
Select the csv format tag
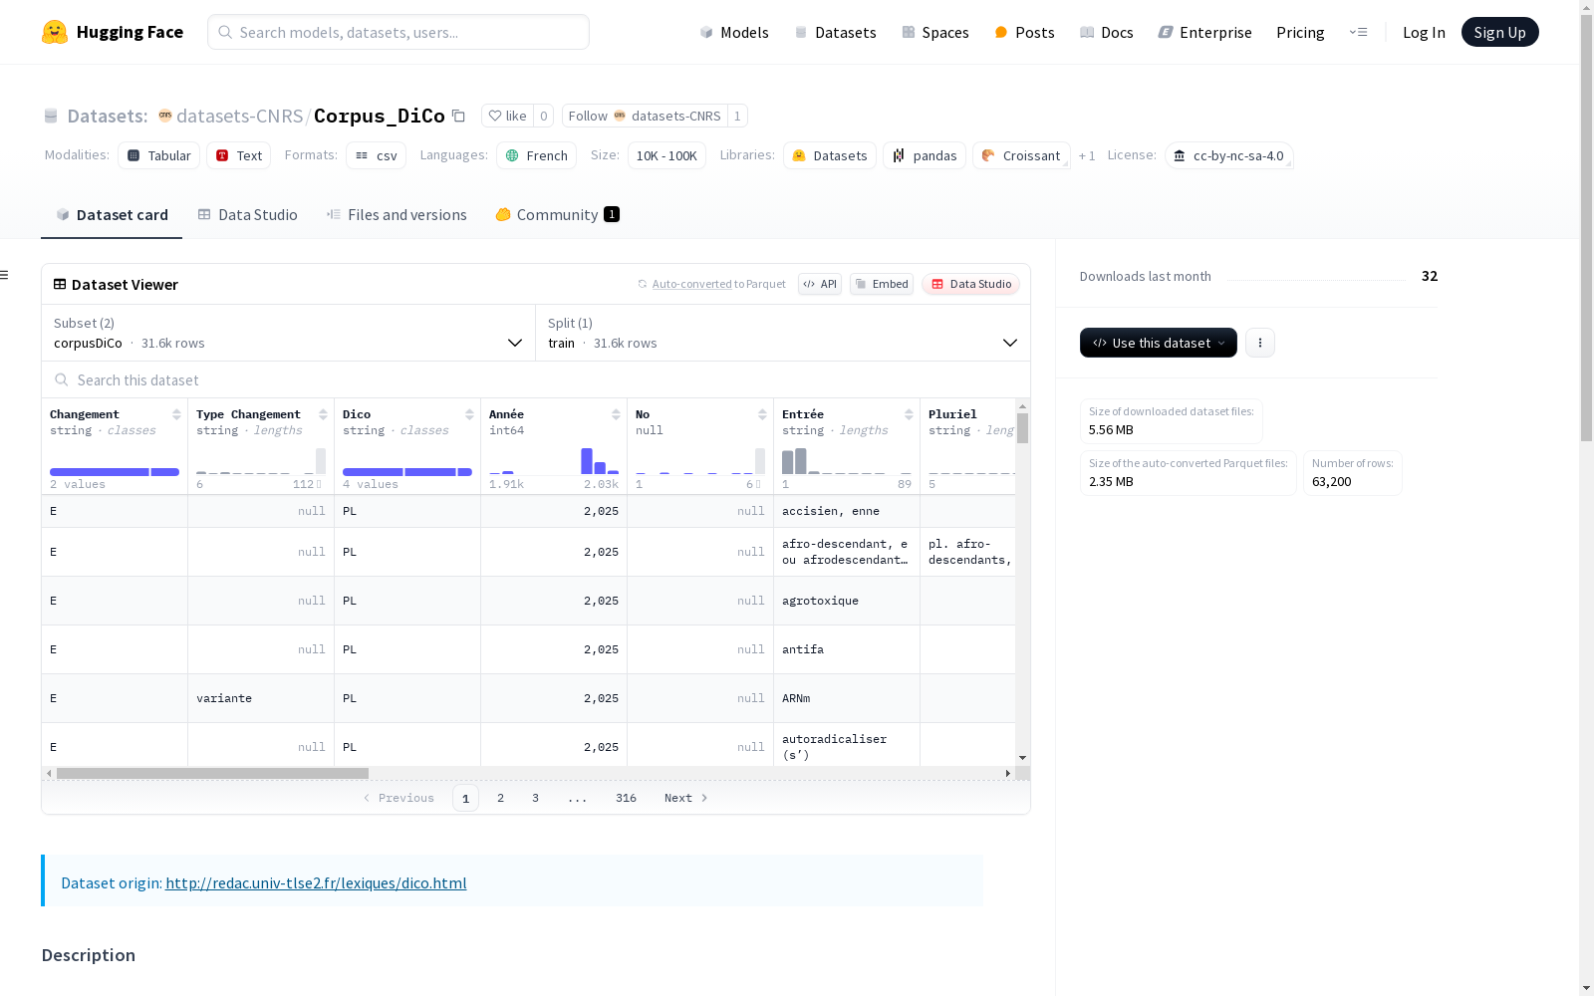click(377, 155)
